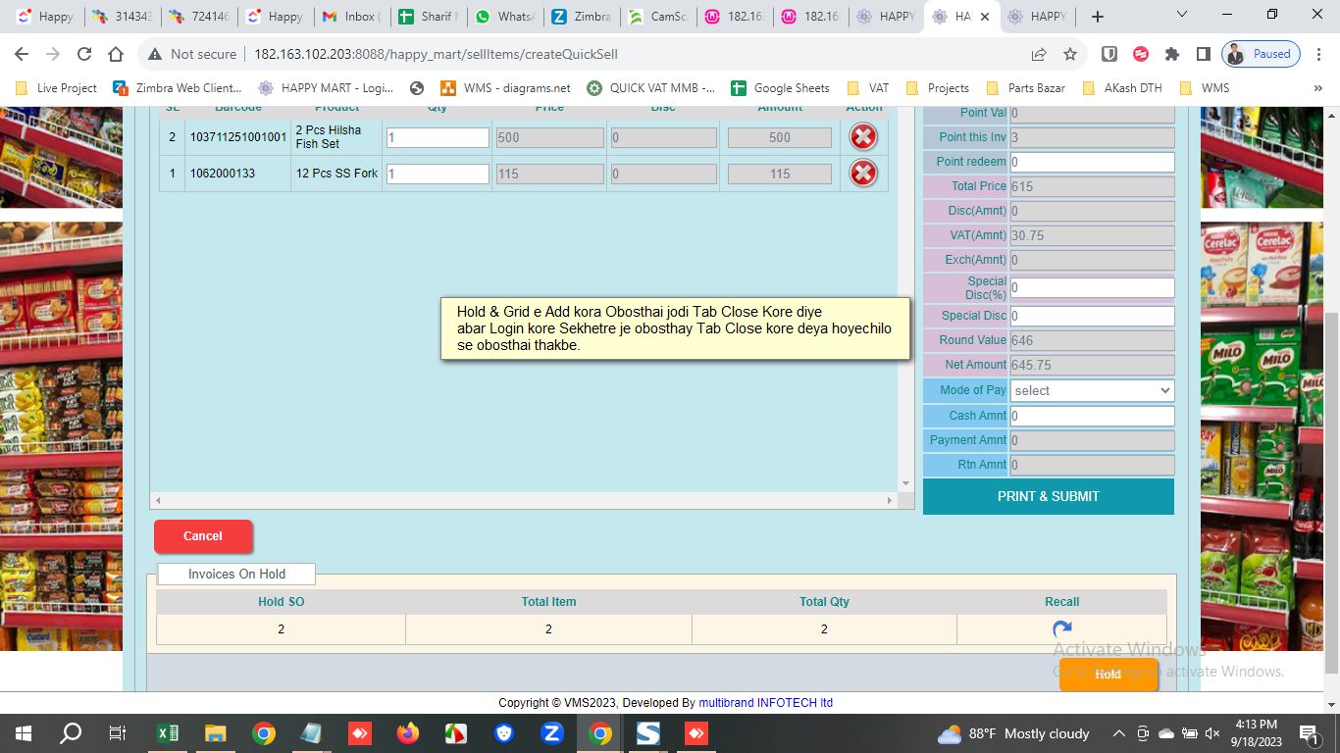Click the orange Hold button
The width and height of the screenshot is (1340, 753).
[1108, 675]
